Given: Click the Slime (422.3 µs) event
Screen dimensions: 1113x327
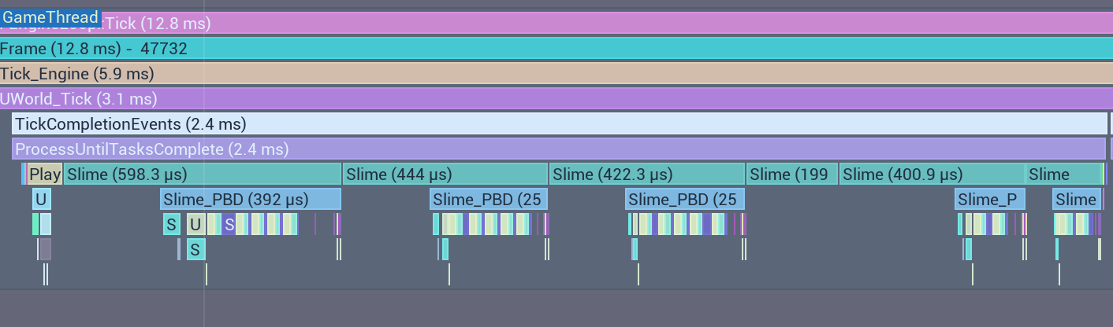Looking at the screenshot, I should point(647,175).
